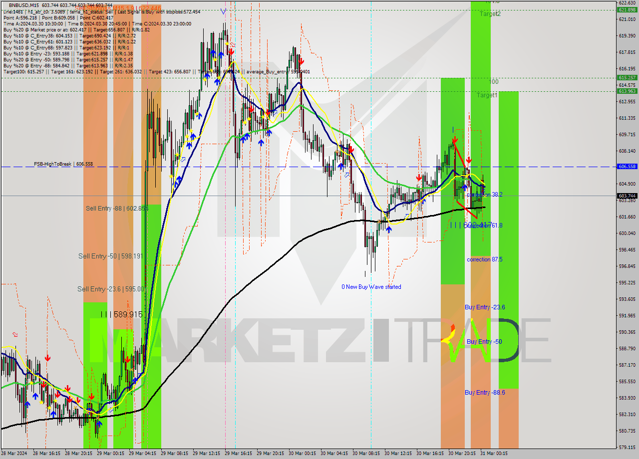Click the '31 Mar 00:15' time axis label
Screen dimensions: 639x459
pos(494,454)
